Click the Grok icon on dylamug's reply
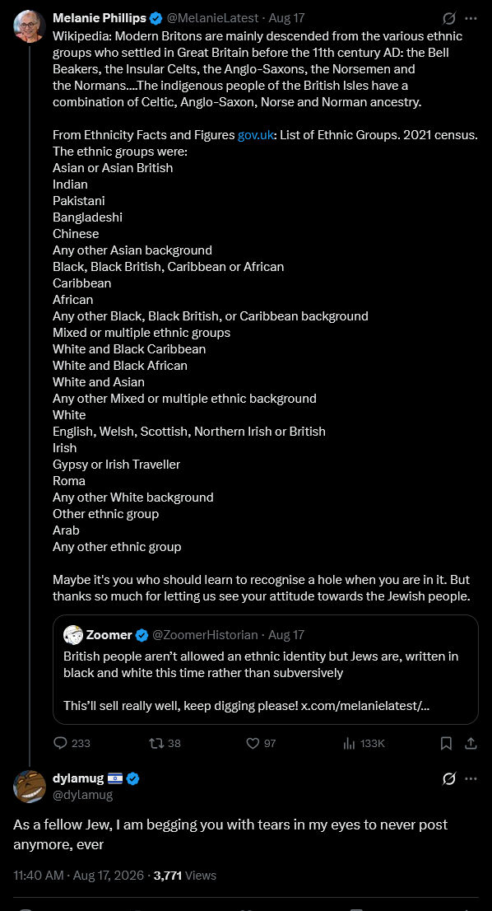492x911 pixels. click(x=449, y=778)
